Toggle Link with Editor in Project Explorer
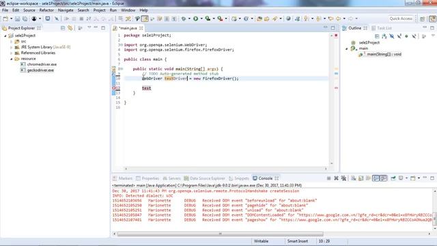This screenshot has width=437, height=246. [70, 28]
